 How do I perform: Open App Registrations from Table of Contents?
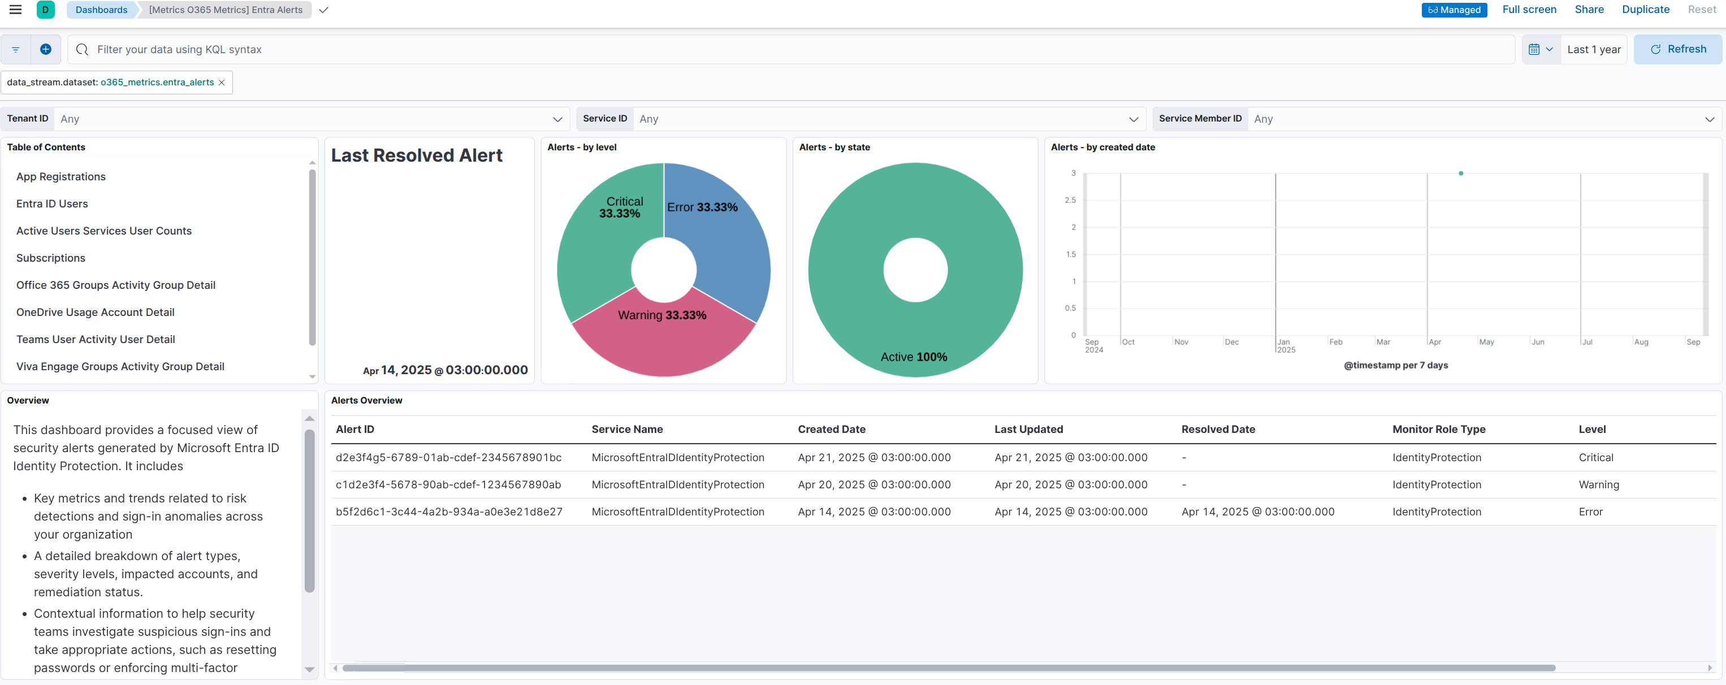[x=61, y=176]
